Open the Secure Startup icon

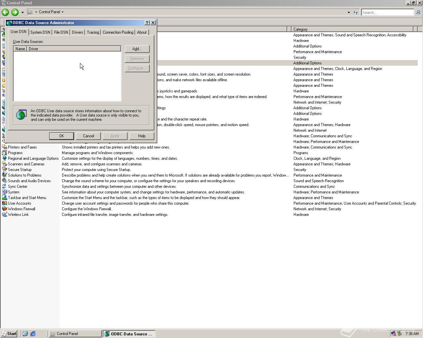(4, 170)
